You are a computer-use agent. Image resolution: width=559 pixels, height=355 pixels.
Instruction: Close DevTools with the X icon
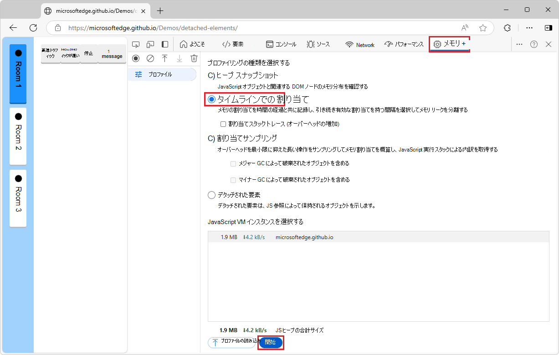pos(549,44)
